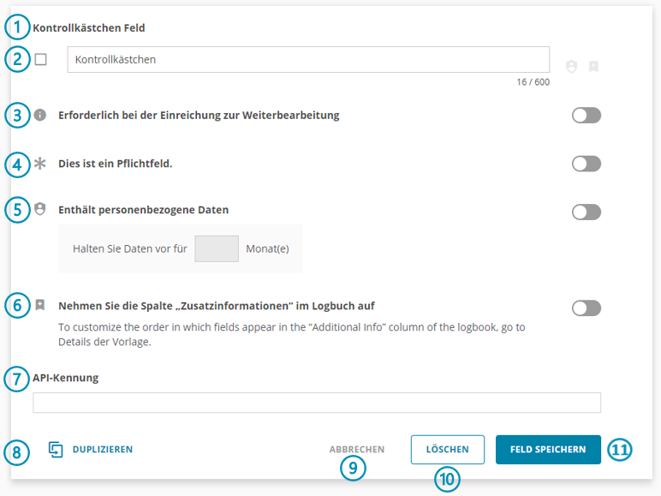Click the duplicate icon next to Duplizieren
This screenshot has height=496, width=661.
pyautogui.click(x=56, y=450)
